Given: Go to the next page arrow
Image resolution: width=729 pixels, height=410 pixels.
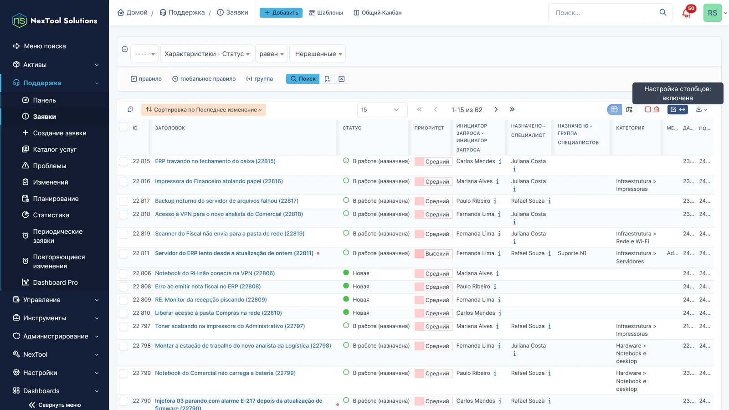Looking at the screenshot, I should (496, 109).
